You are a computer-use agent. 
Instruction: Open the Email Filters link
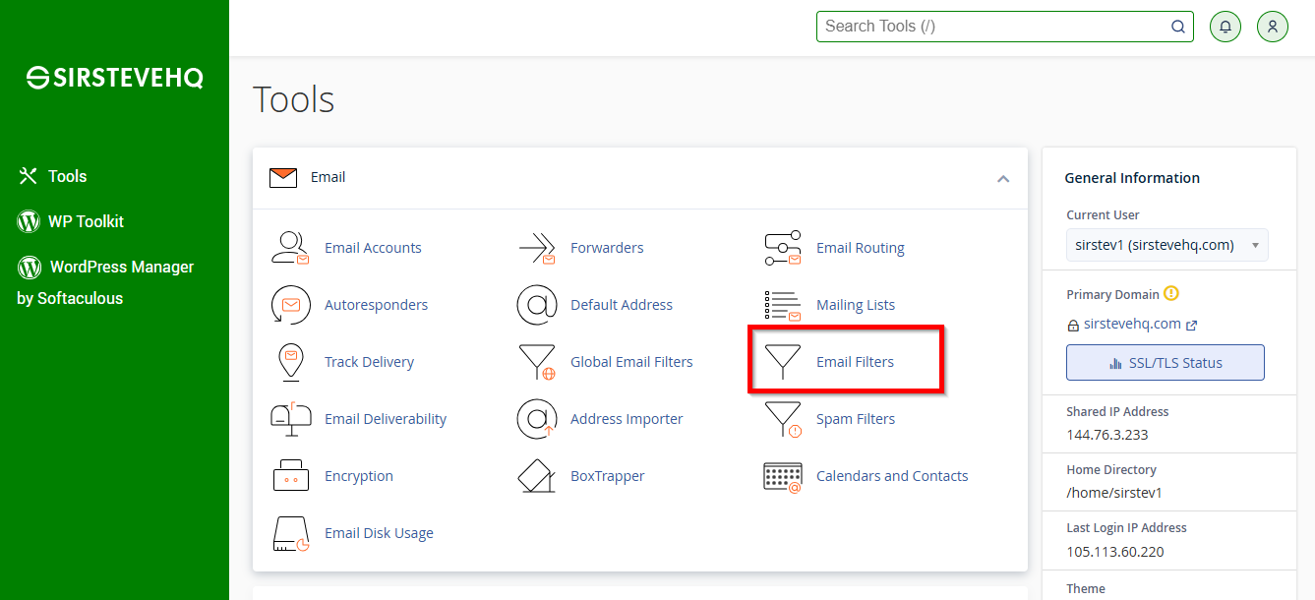(x=855, y=362)
